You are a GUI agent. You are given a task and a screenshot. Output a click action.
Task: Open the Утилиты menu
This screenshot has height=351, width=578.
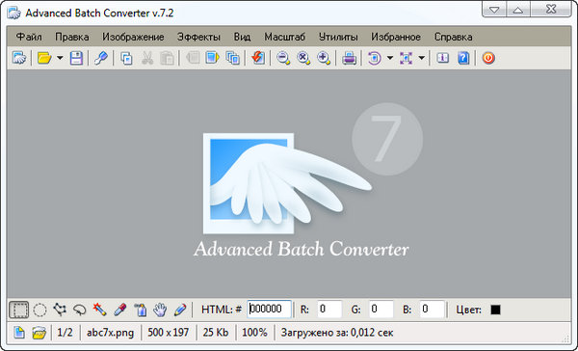coord(338,37)
